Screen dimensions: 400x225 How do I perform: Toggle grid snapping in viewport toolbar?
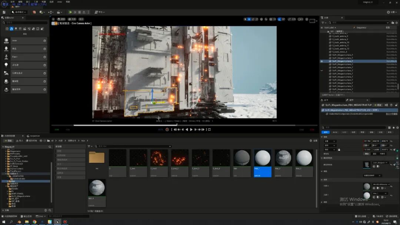click(271, 19)
